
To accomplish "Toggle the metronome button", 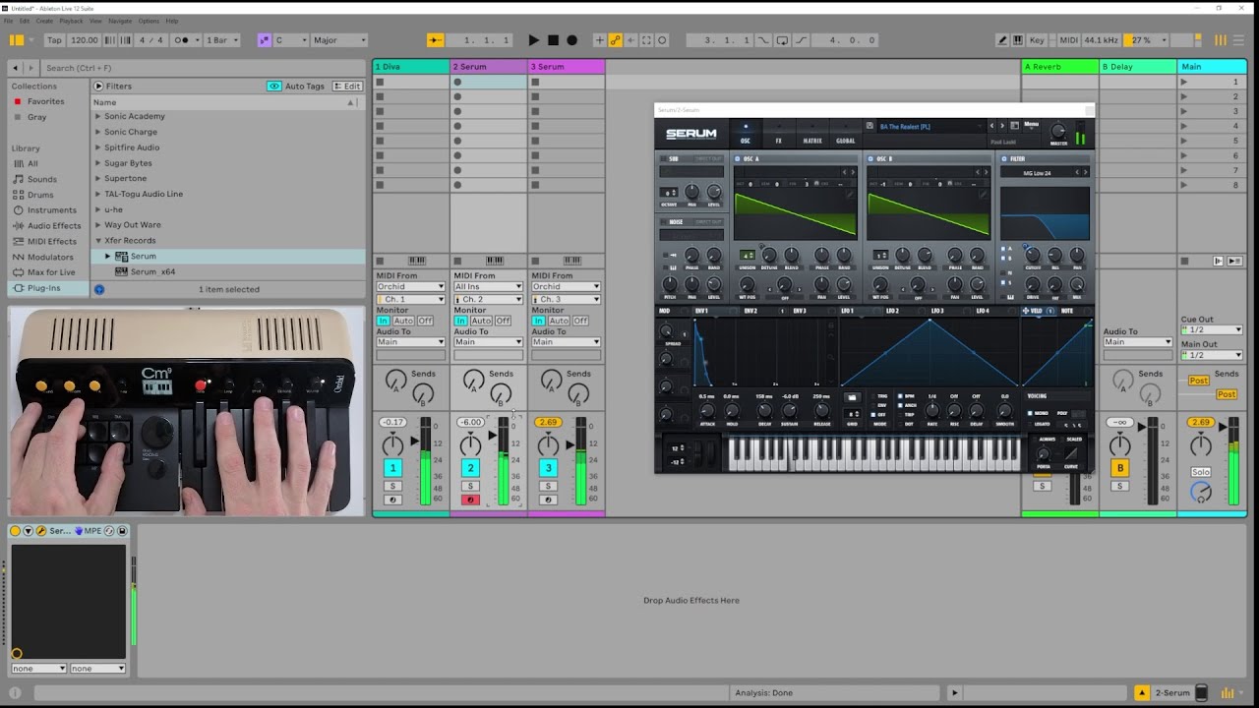I will [184, 40].
